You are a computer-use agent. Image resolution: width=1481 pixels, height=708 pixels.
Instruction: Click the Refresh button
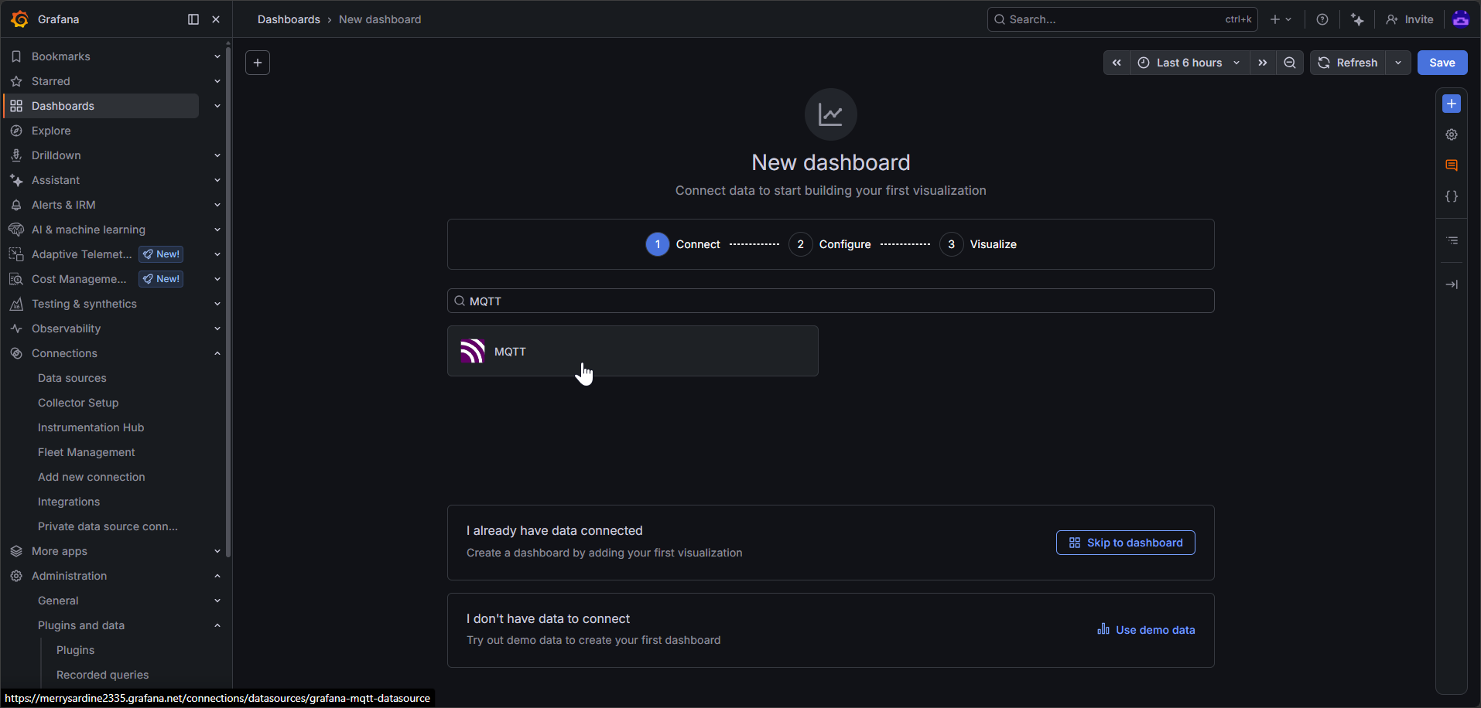tap(1348, 63)
